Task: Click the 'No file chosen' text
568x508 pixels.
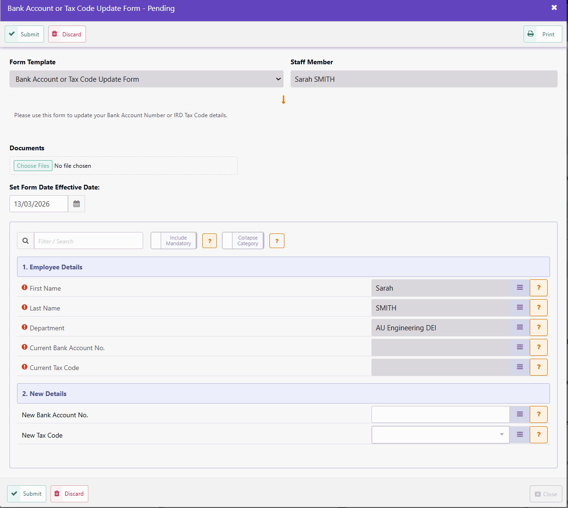Action: point(73,166)
